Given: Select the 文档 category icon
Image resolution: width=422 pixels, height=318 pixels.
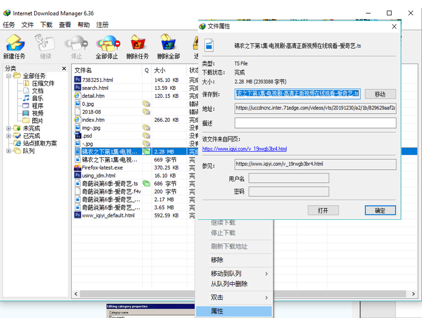Looking at the screenshot, I should pos(26,91).
